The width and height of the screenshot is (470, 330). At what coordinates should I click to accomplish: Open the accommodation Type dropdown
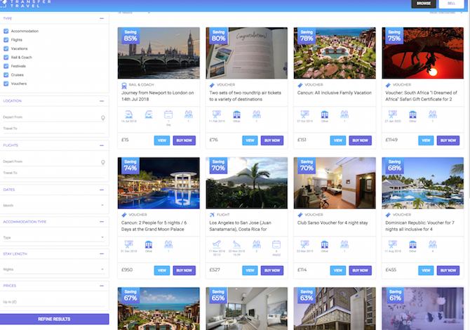pyautogui.click(x=53, y=237)
